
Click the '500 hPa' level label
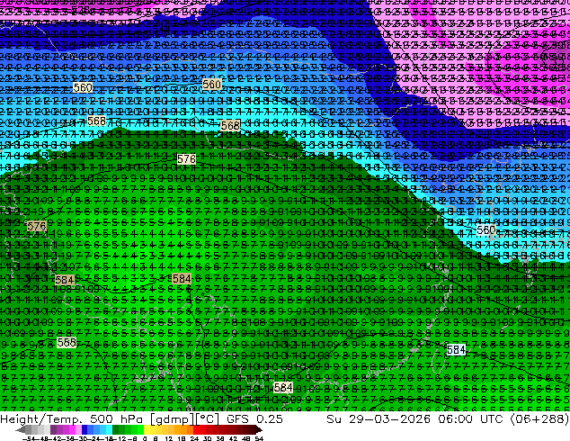(118, 418)
